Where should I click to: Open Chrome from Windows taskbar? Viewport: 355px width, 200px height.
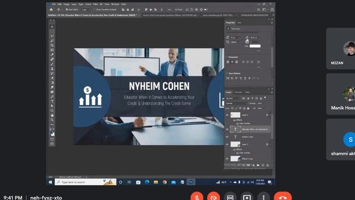click(x=165, y=182)
